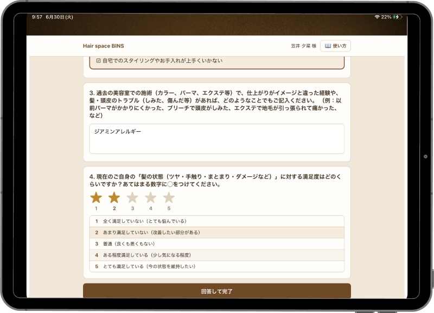This screenshot has height=313, width=434.
Task: Click question 3 heading text
Action: pos(215,104)
